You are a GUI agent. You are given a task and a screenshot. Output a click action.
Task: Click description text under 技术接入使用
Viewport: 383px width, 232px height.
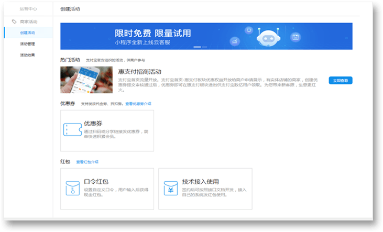[x=214, y=192]
